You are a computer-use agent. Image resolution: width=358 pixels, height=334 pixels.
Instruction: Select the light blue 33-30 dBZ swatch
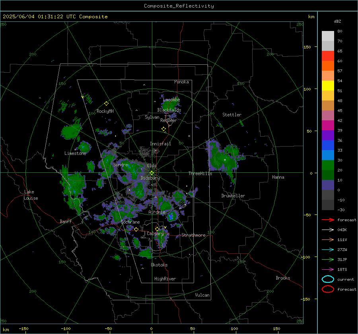tap(328, 155)
